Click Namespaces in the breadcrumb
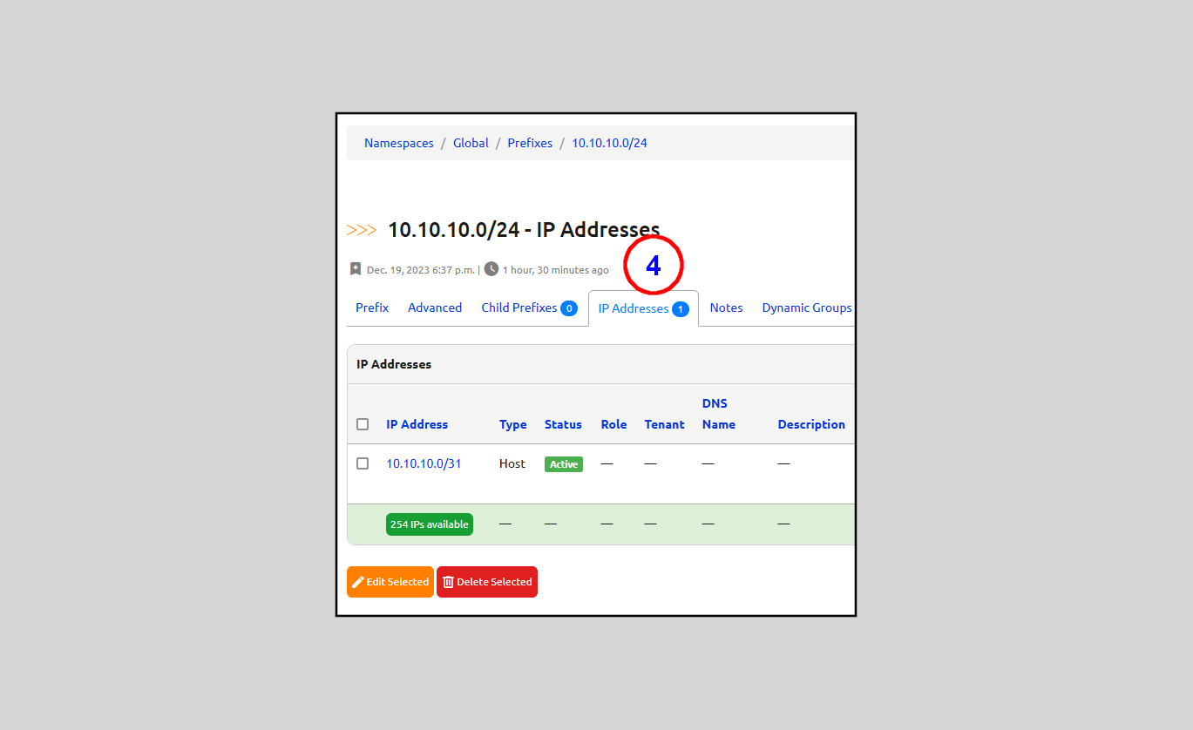The width and height of the screenshot is (1193, 730). tap(398, 143)
